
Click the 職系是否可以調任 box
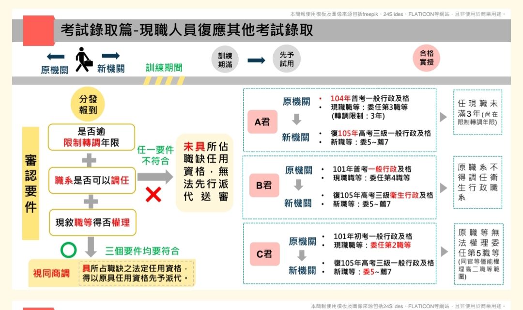[x=92, y=180]
